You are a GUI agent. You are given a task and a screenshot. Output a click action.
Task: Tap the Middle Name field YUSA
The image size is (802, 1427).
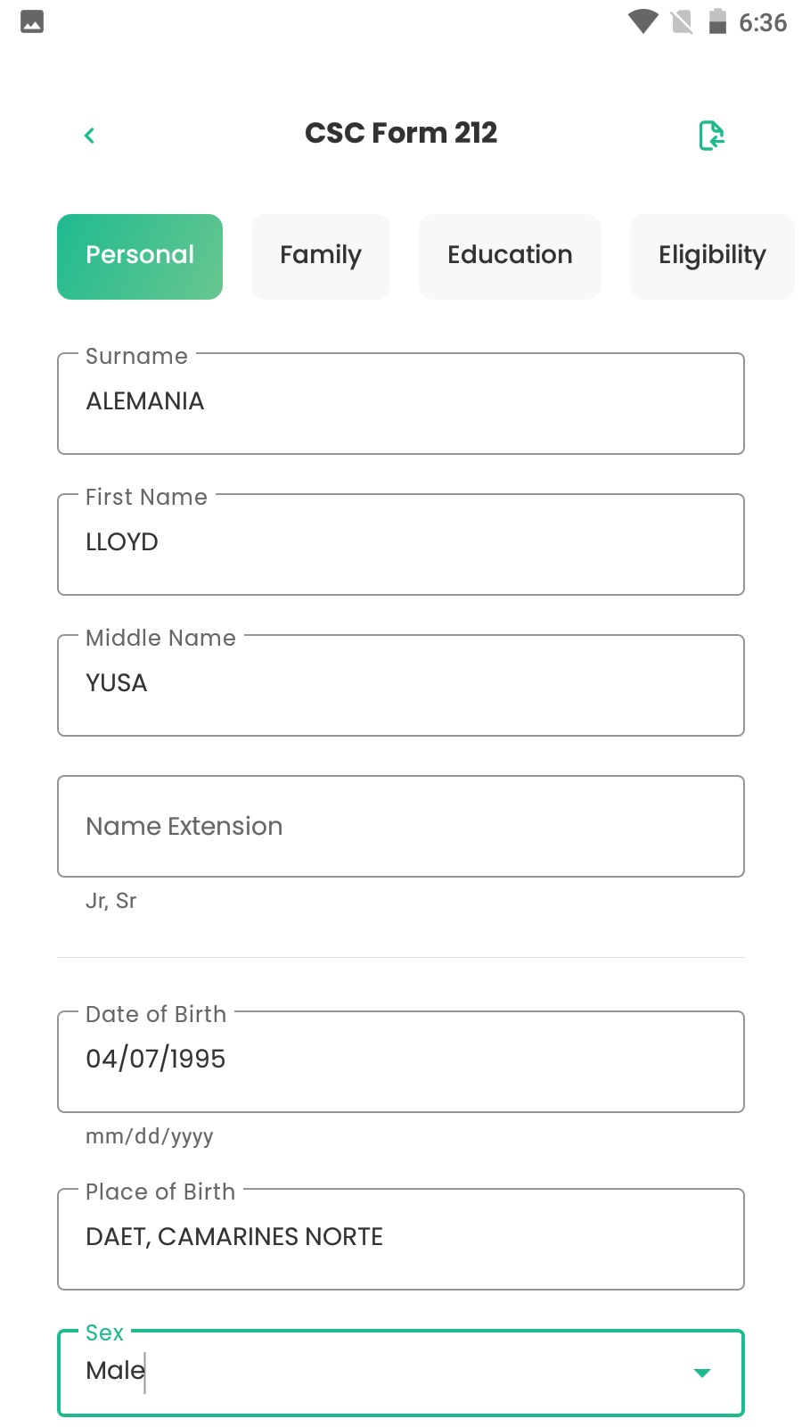[401, 685]
